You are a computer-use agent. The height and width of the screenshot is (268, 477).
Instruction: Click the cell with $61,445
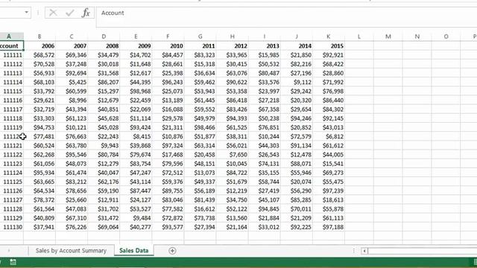pos(200,100)
